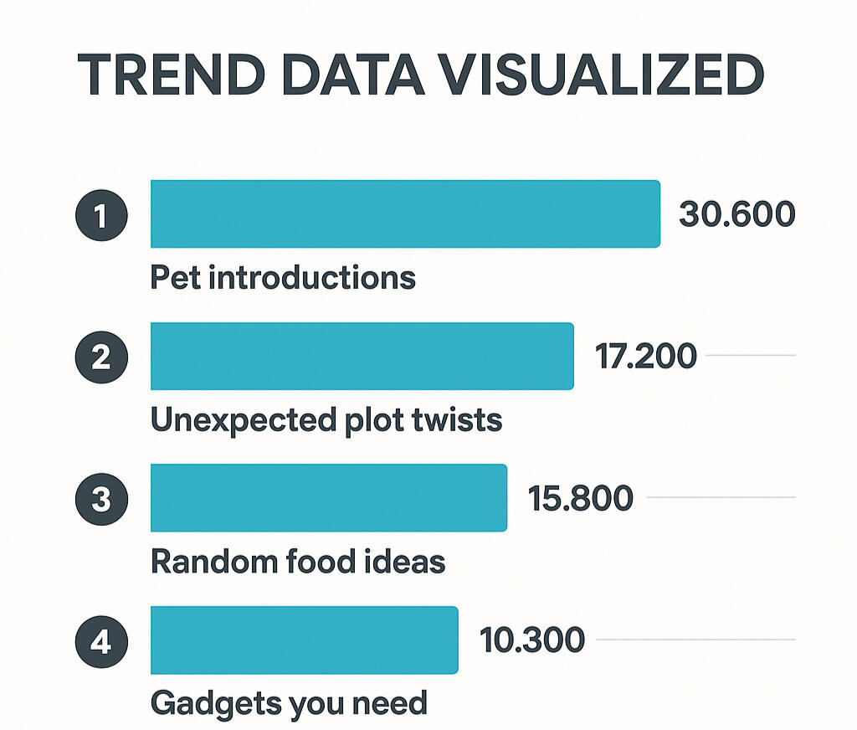857x730 pixels.
Task: Click the 17.200 value
Action: 645,357
